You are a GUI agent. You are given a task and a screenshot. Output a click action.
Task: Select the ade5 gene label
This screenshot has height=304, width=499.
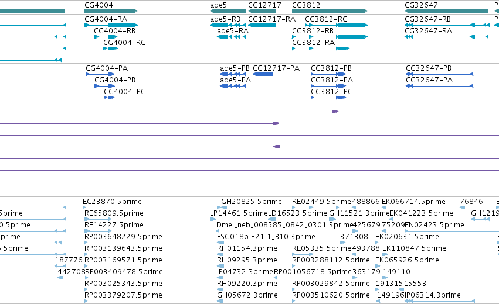(x=218, y=5)
